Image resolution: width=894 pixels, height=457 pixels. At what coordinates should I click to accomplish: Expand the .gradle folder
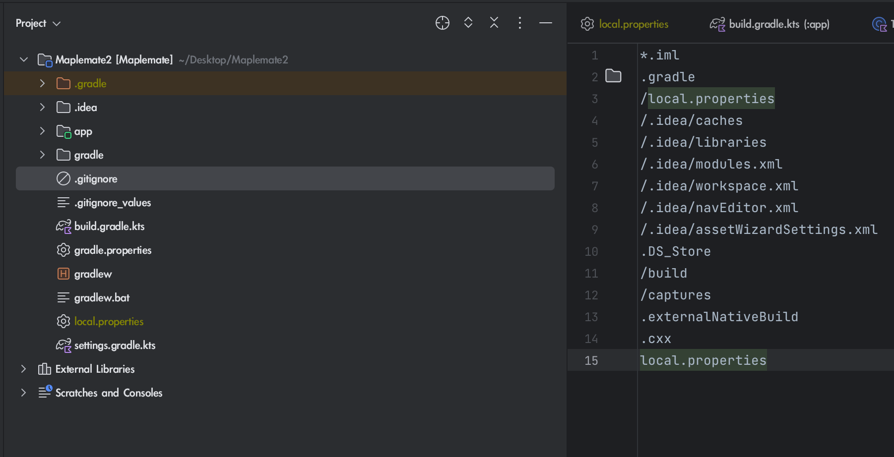tap(43, 83)
